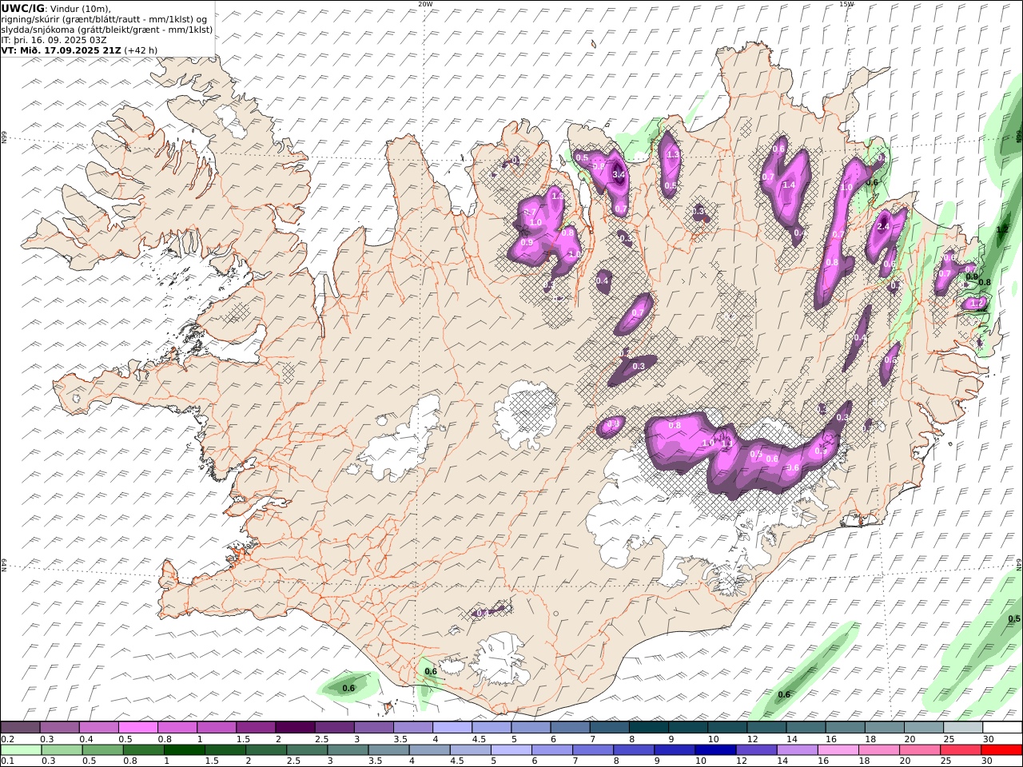
Task: Pick the purple 1.5 swatch in upper legend row
Action: 256,727
